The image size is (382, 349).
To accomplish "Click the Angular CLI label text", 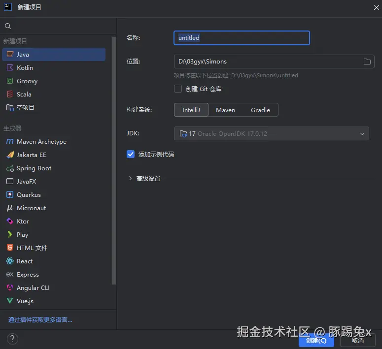I will click(x=33, y=287).
